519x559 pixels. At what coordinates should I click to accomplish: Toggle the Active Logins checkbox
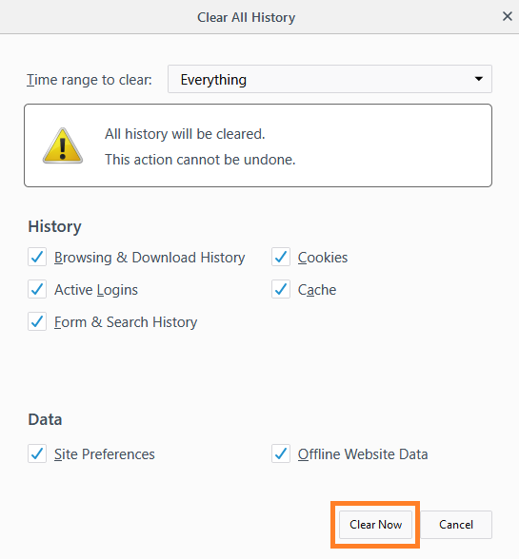[x=37, y=289]
